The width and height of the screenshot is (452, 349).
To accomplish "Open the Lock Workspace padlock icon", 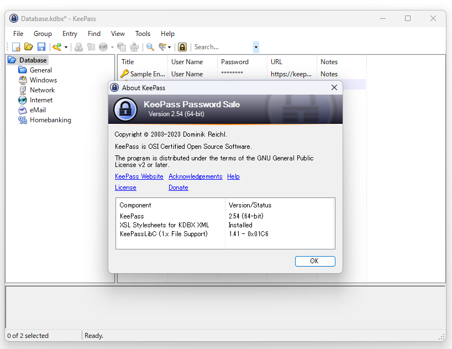I will pos(182,47).
